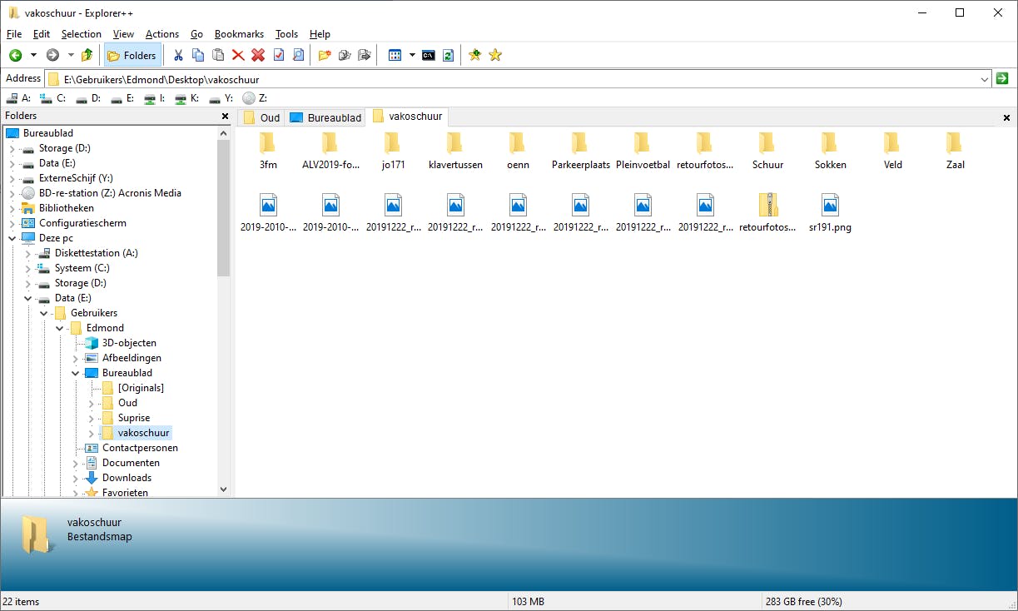Open the command prompt from the toolbar

tap(429, 55)
